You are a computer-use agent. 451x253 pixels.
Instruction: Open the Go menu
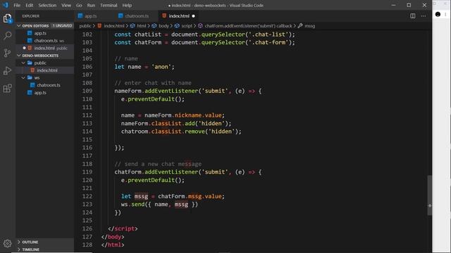(79, 5)
